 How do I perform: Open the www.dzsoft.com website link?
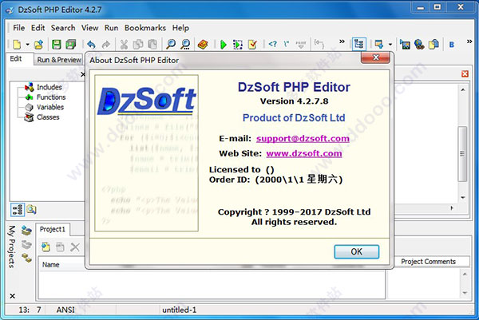(x=304, y=153)
